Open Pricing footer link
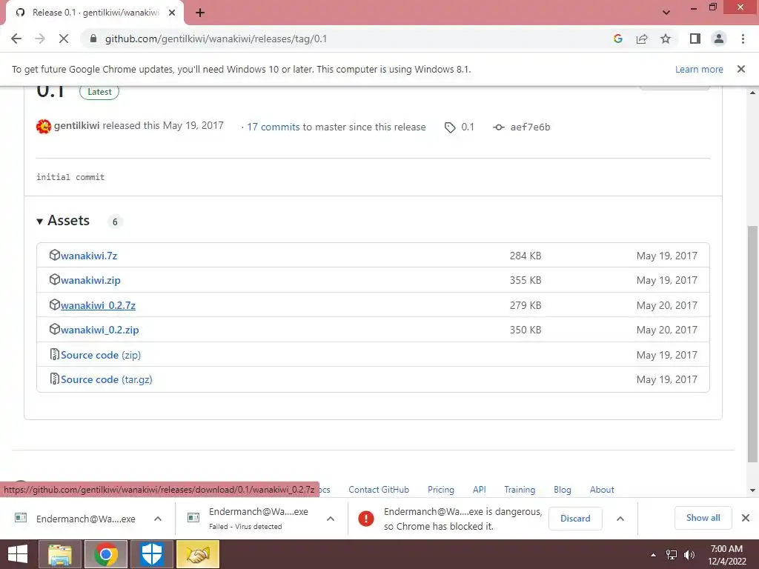Viewport: 759px width, 569px height. (x=441, y=490)
